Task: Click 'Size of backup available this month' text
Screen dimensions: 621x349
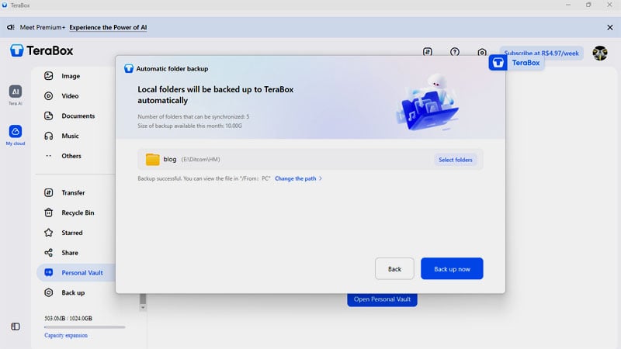Action: (x=189, y=126)
